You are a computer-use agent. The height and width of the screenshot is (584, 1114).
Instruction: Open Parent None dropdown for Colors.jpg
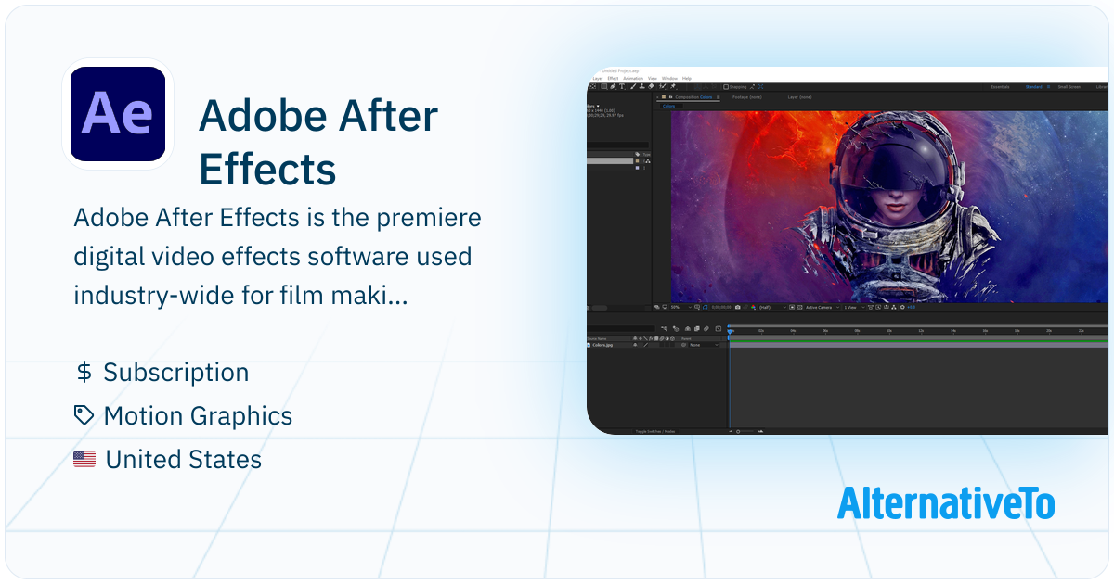click(x=704, y=345)
